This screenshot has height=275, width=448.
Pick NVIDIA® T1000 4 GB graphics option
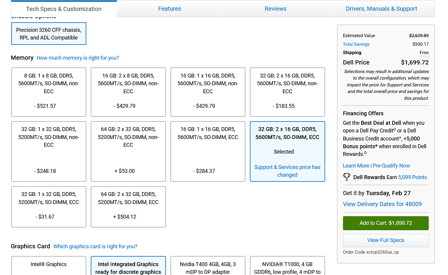(x=287, y=266)
